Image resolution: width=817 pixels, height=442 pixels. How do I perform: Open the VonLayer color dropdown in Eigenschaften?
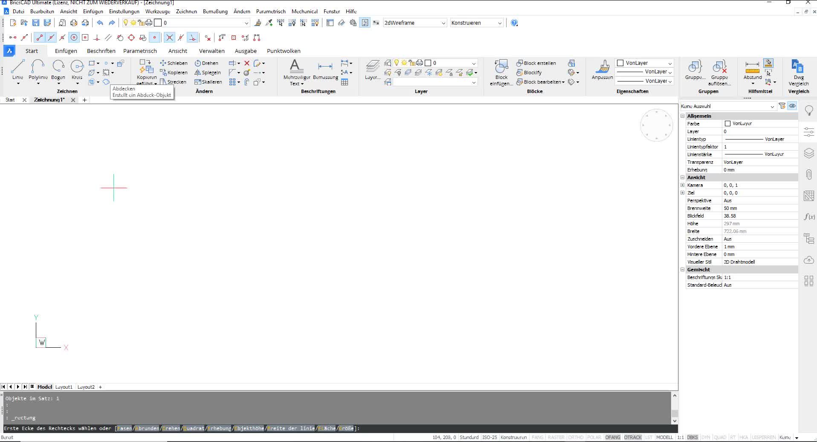click(x=645, y=63)
